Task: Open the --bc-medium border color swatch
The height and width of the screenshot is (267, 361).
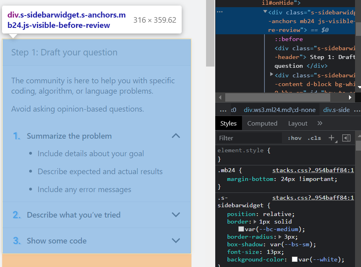Action: [x=241, y=229]
